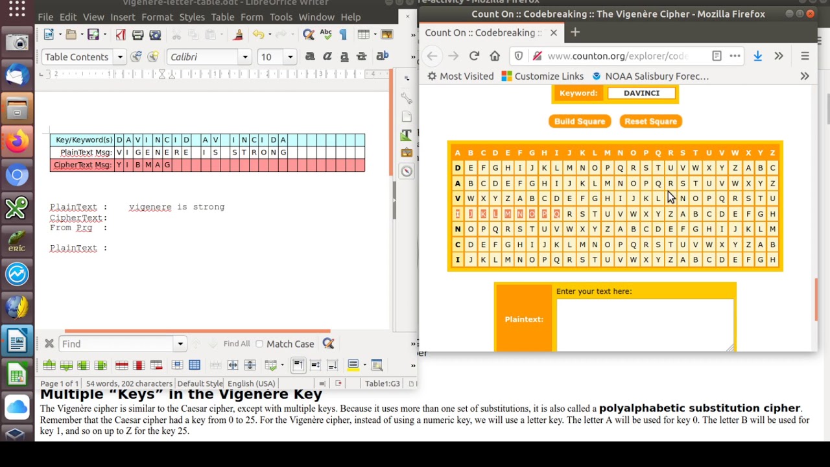Open the Customize Links bookmark
The width and height of the screenshot is (830, 467).
click(x=542, y=76)
